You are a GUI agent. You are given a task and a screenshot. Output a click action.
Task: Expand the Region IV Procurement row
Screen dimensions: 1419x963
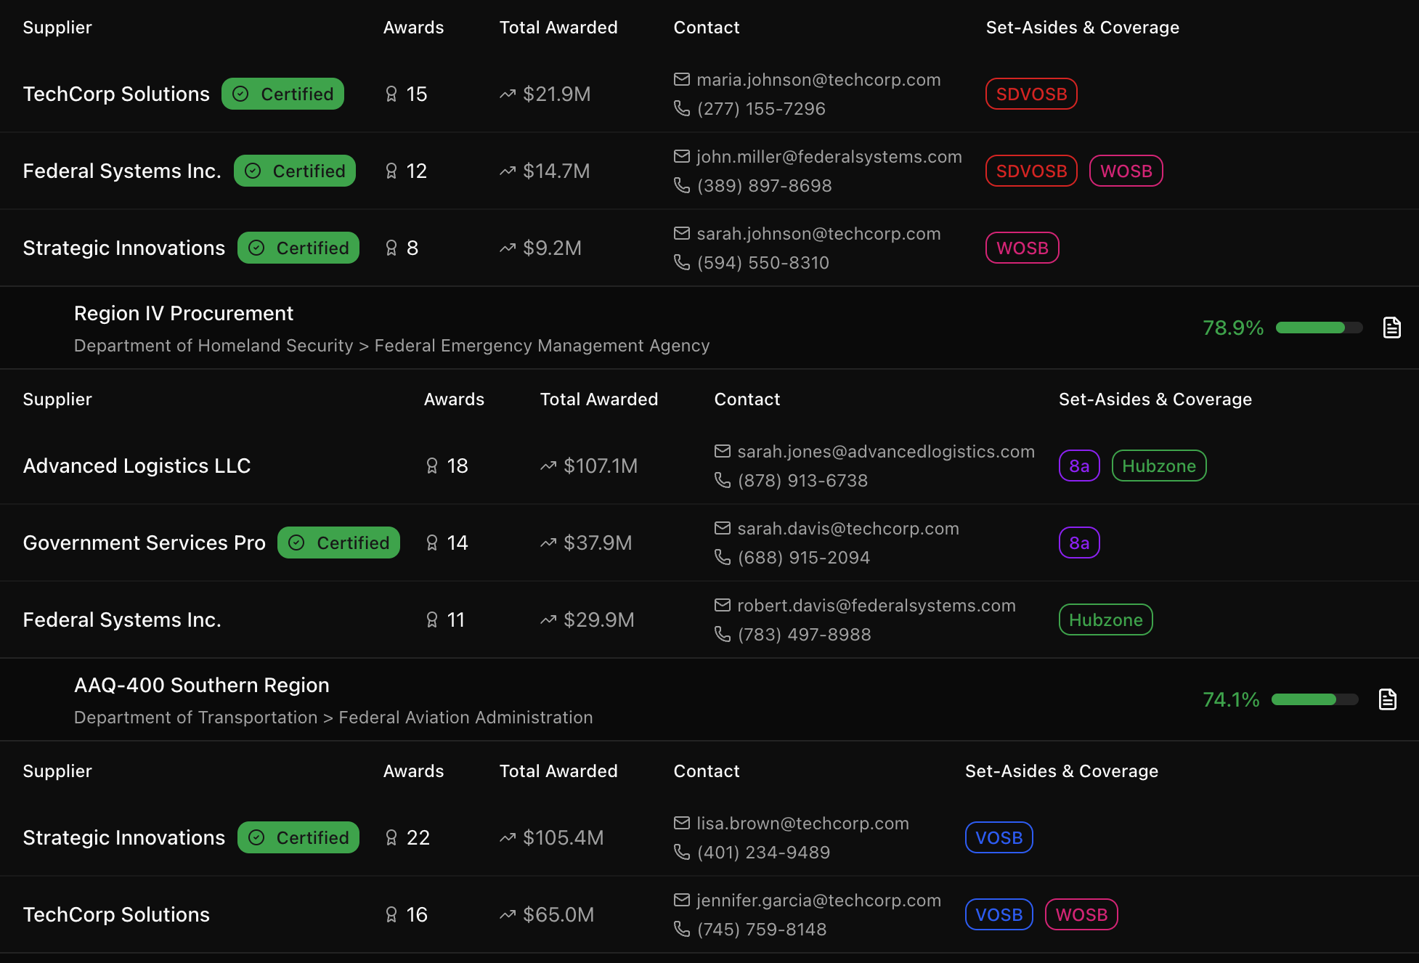click(x=184, y=314)
